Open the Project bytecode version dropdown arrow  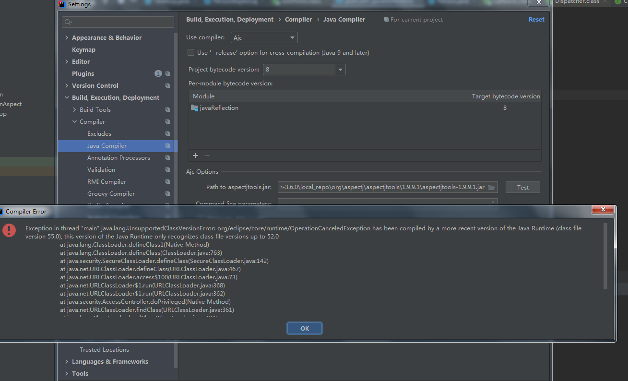340,70
